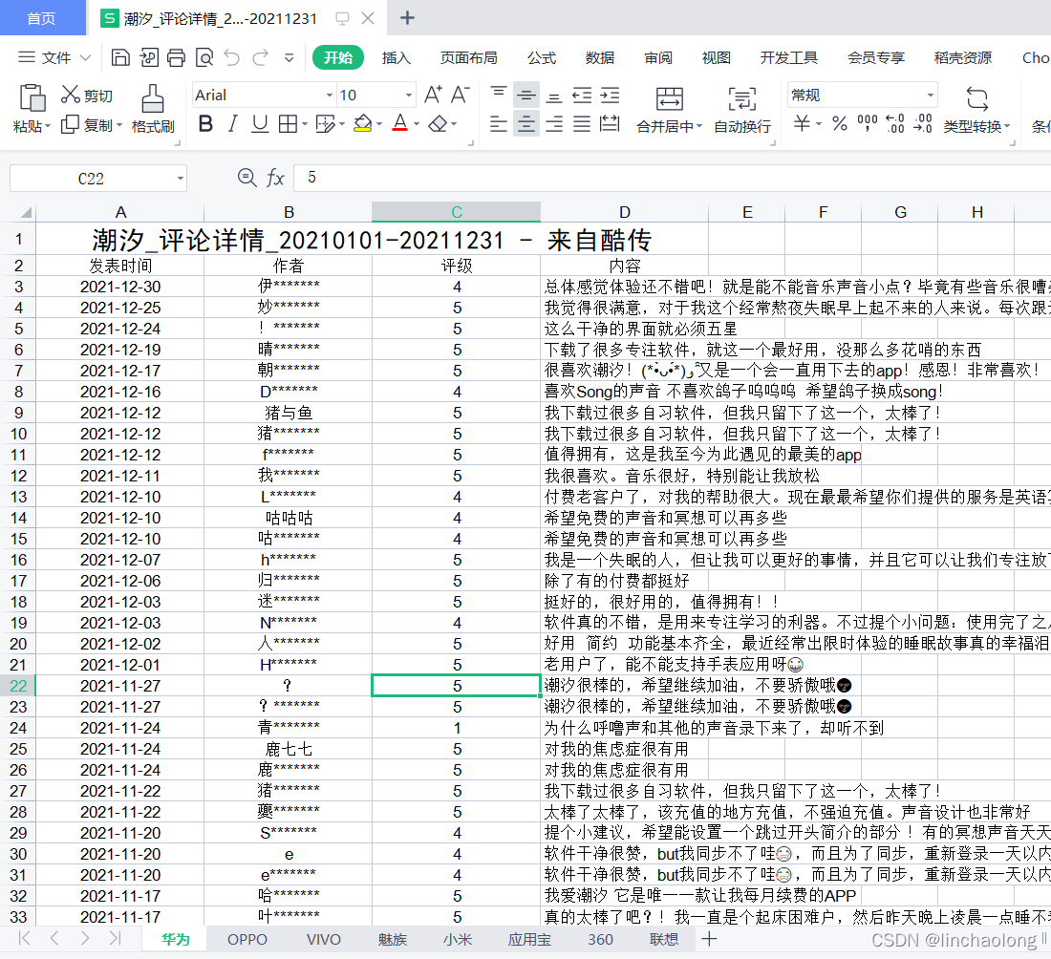The width and height of the screenshot is (1051, 959).
Task: Click the Copy icon
Action: 71,124
